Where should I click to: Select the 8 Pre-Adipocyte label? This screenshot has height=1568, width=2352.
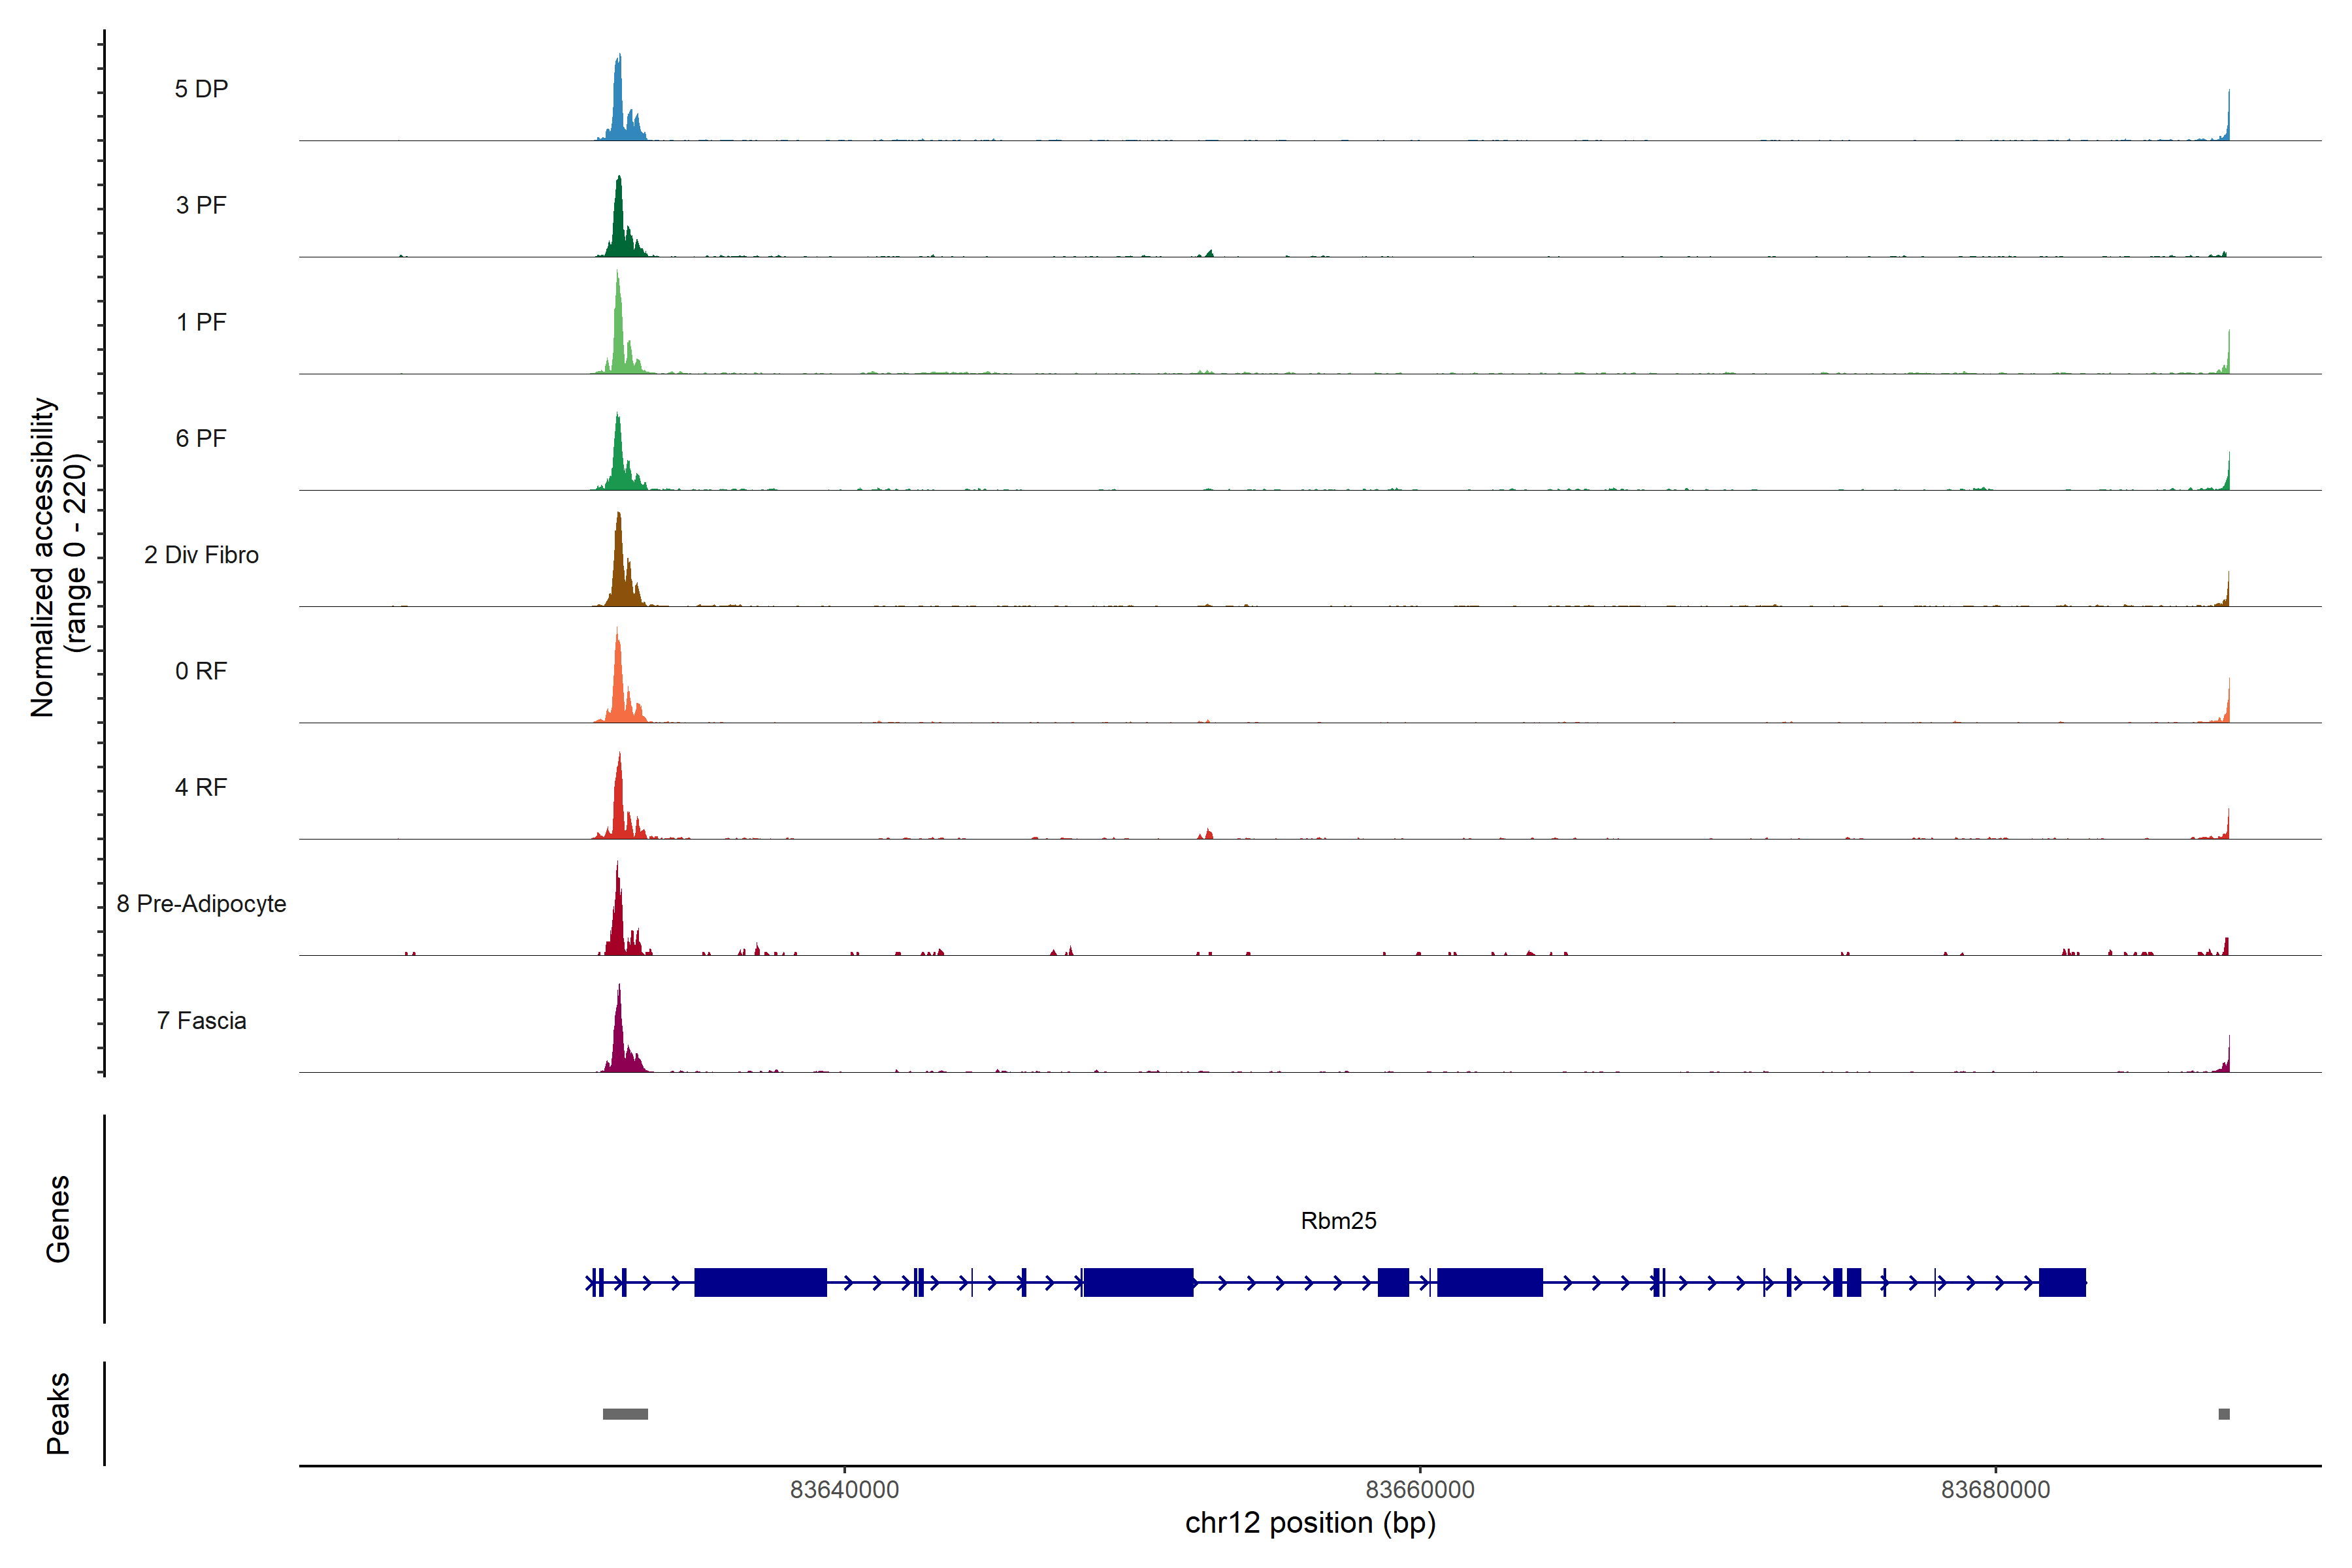point(201,904)
